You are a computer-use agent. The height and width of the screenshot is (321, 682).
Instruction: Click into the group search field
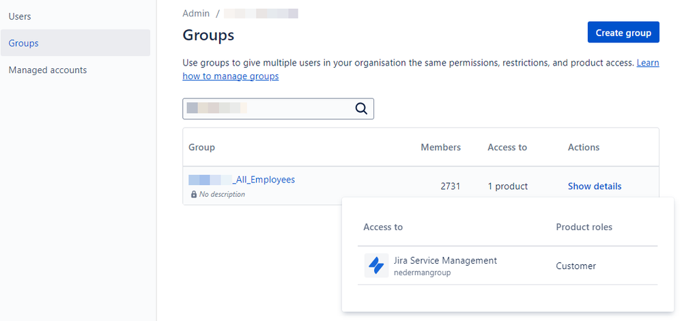(x=278, y=109)
